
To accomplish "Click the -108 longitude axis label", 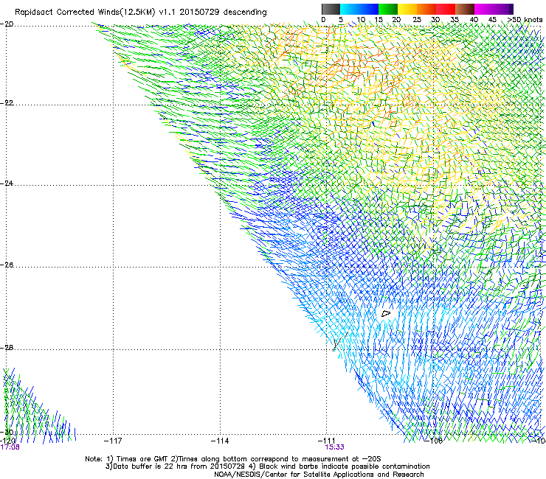I will [434, 441].
